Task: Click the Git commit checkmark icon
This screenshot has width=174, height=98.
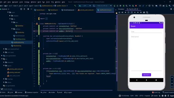Action: coord(146,6)
